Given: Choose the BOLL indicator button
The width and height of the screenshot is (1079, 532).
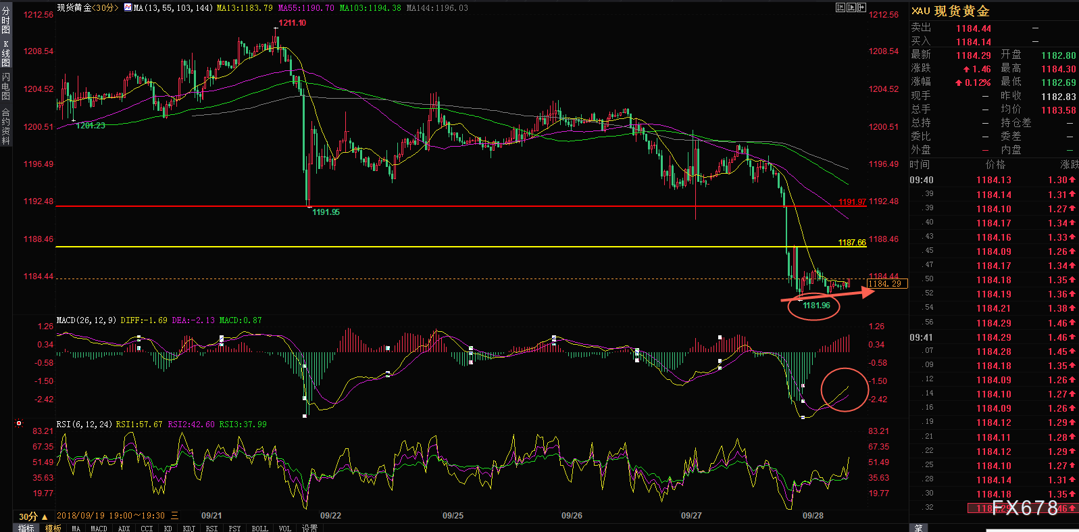Looking at the screenshot, I should (x=259, y=528).
